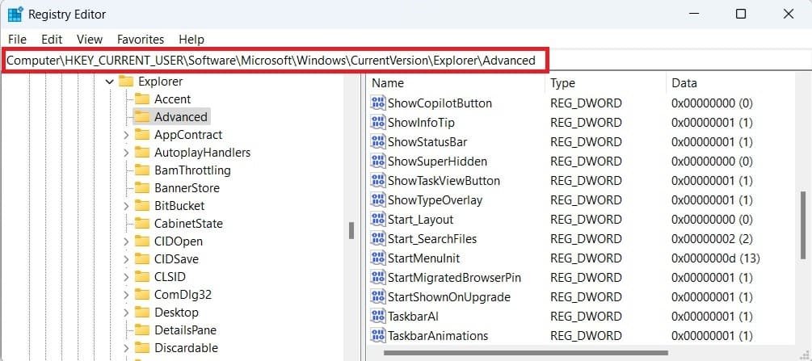This screenshot has height=361, width=812.
Task: Click StartMenuInit data value 0x0000000d (13)
Action: (x=716, y=258)
